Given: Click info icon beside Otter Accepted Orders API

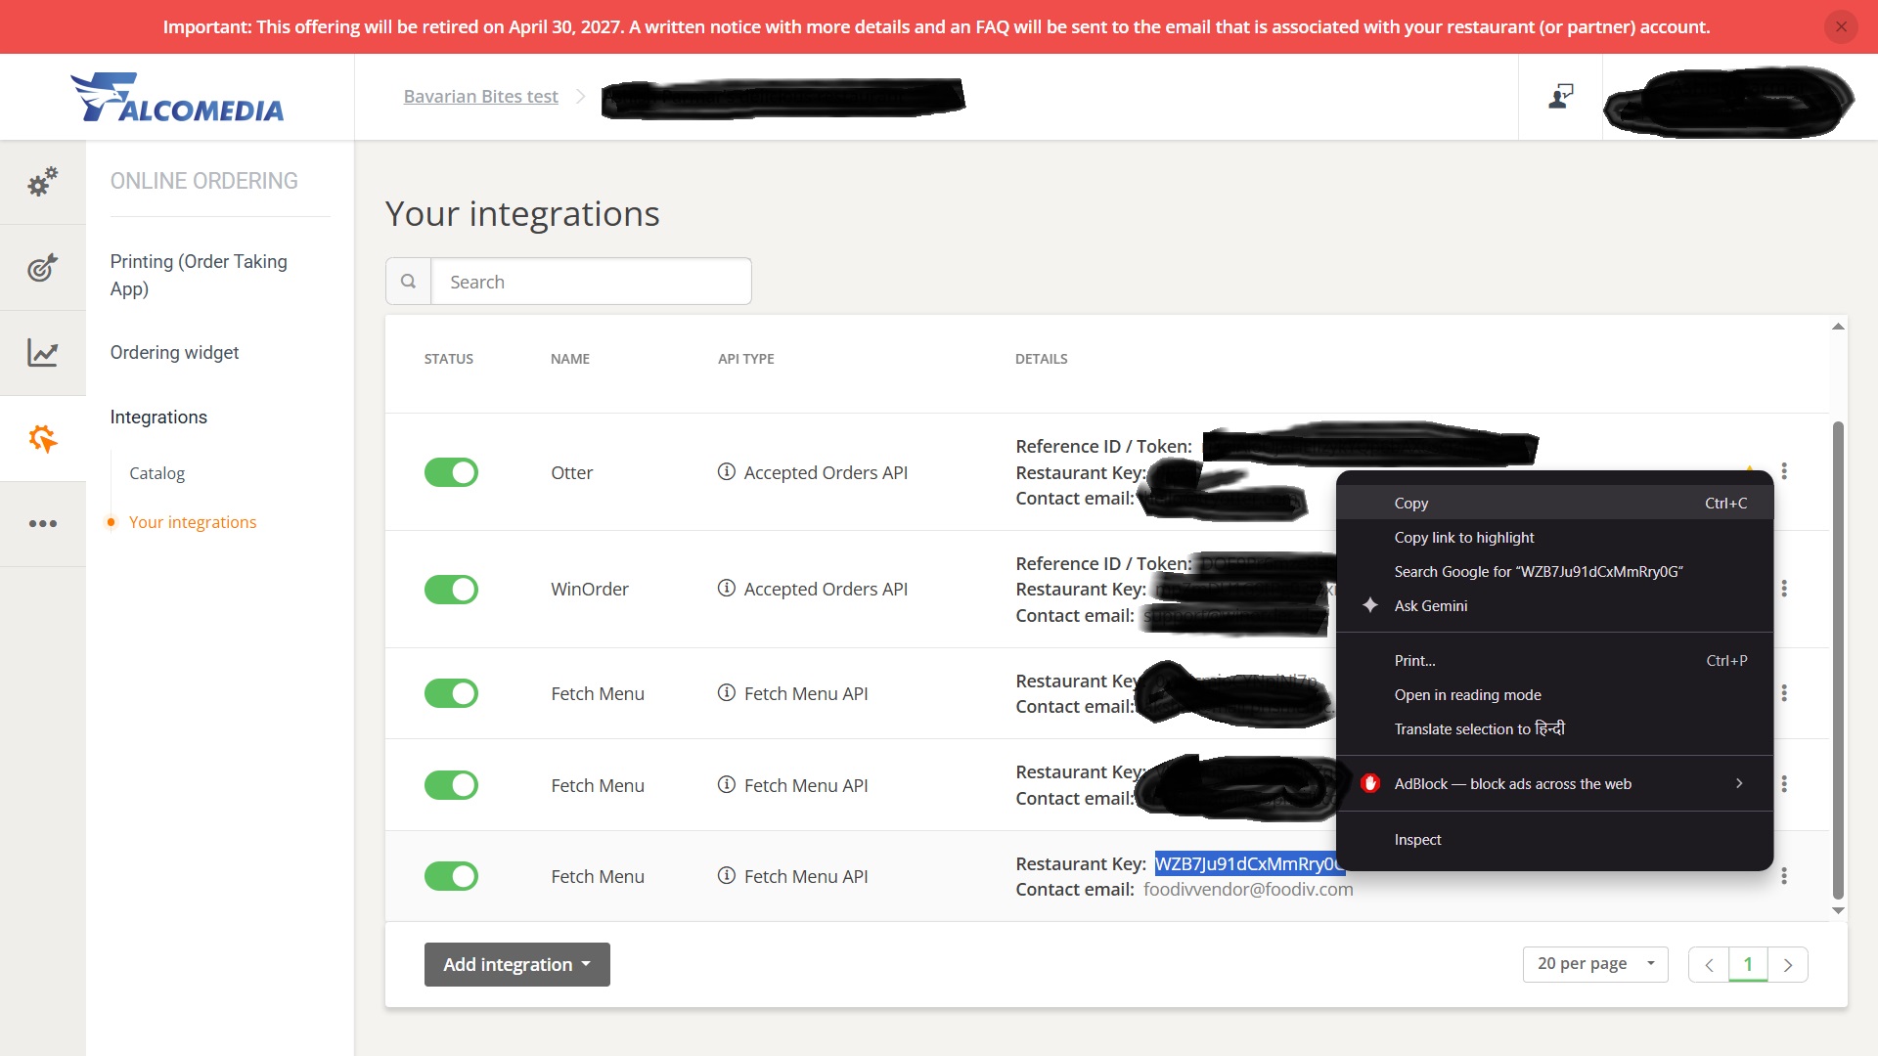Looking at the screenshot, I should (726, 472).
